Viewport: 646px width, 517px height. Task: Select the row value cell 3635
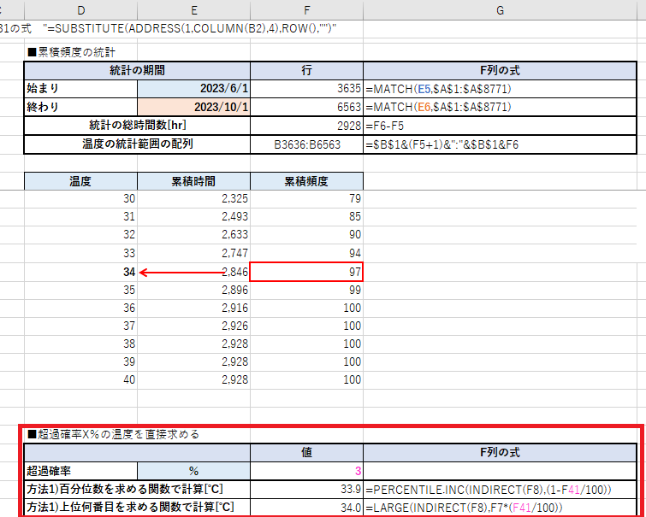306,88
